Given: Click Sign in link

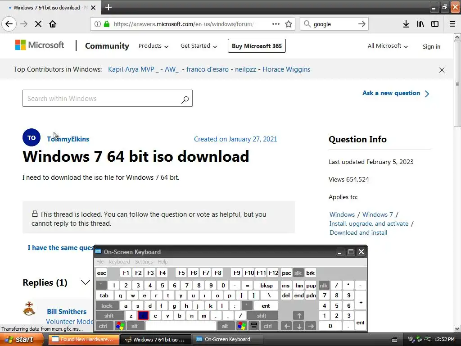Looking at the screenshot, I should [x=431, y=46].
